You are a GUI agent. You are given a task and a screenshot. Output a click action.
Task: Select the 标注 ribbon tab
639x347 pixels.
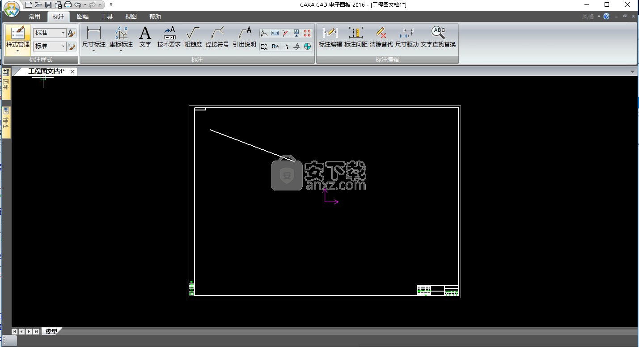click(x=59, y=17)
